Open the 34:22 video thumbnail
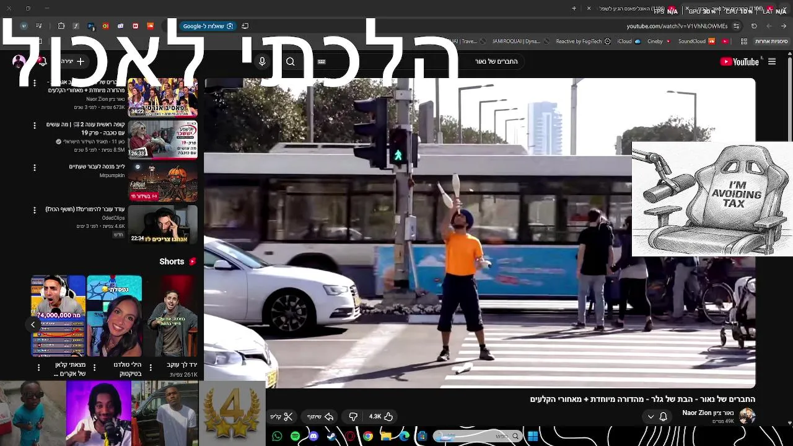 pyautogui.click(x=162, y=97)
